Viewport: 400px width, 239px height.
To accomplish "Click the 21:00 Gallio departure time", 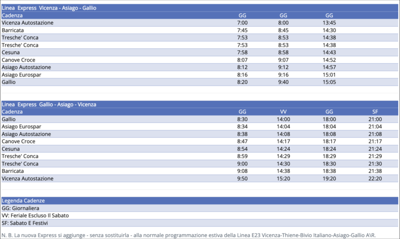I will pos(375,119).
